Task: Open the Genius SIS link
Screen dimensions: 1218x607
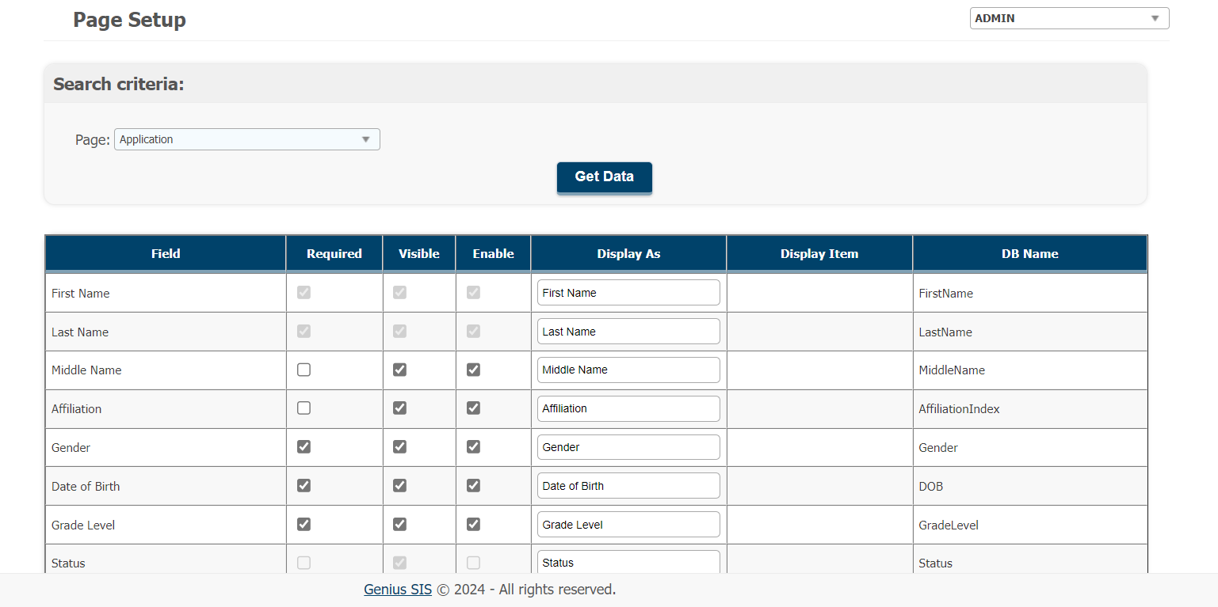Action: click(x=397, y=590)
